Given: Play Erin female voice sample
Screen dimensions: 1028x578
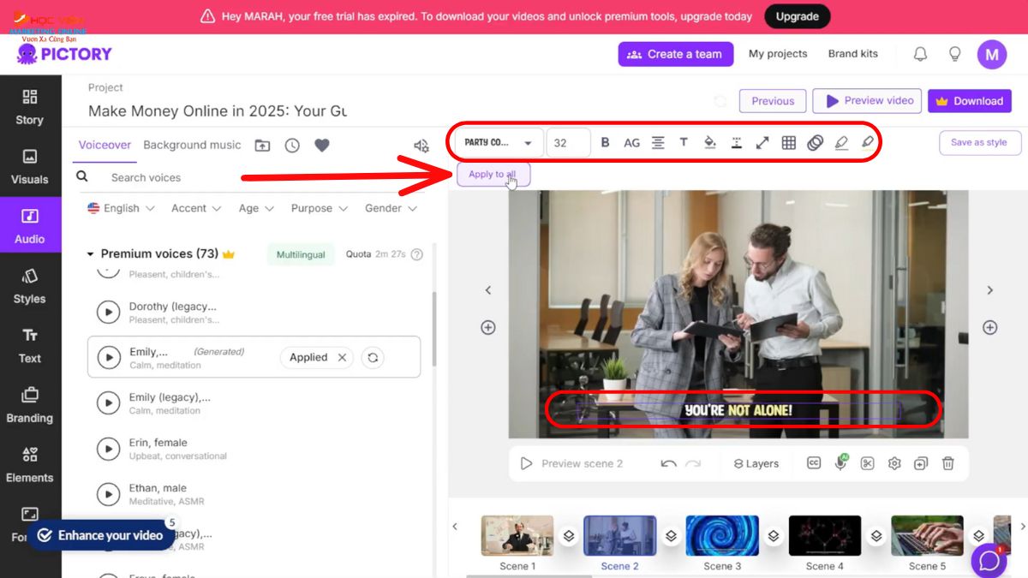Looking at the screenshot, I should (108, 448).
